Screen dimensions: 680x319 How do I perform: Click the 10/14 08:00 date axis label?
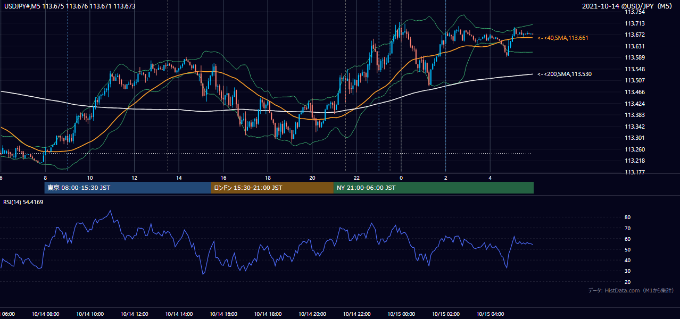(x=45, y=314)
